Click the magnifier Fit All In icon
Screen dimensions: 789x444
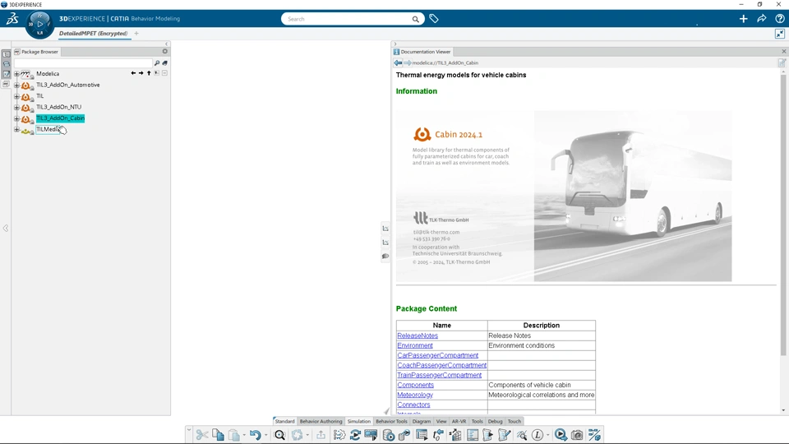(x=279, y=435)
